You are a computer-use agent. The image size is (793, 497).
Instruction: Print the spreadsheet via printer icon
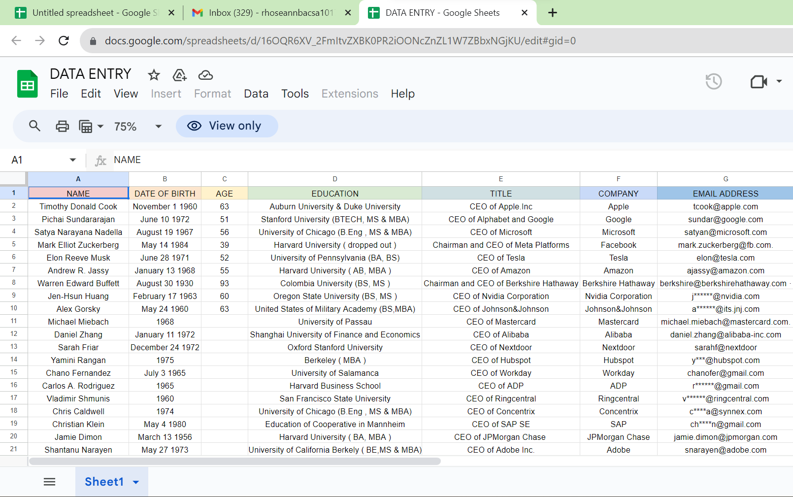(62, 126)
